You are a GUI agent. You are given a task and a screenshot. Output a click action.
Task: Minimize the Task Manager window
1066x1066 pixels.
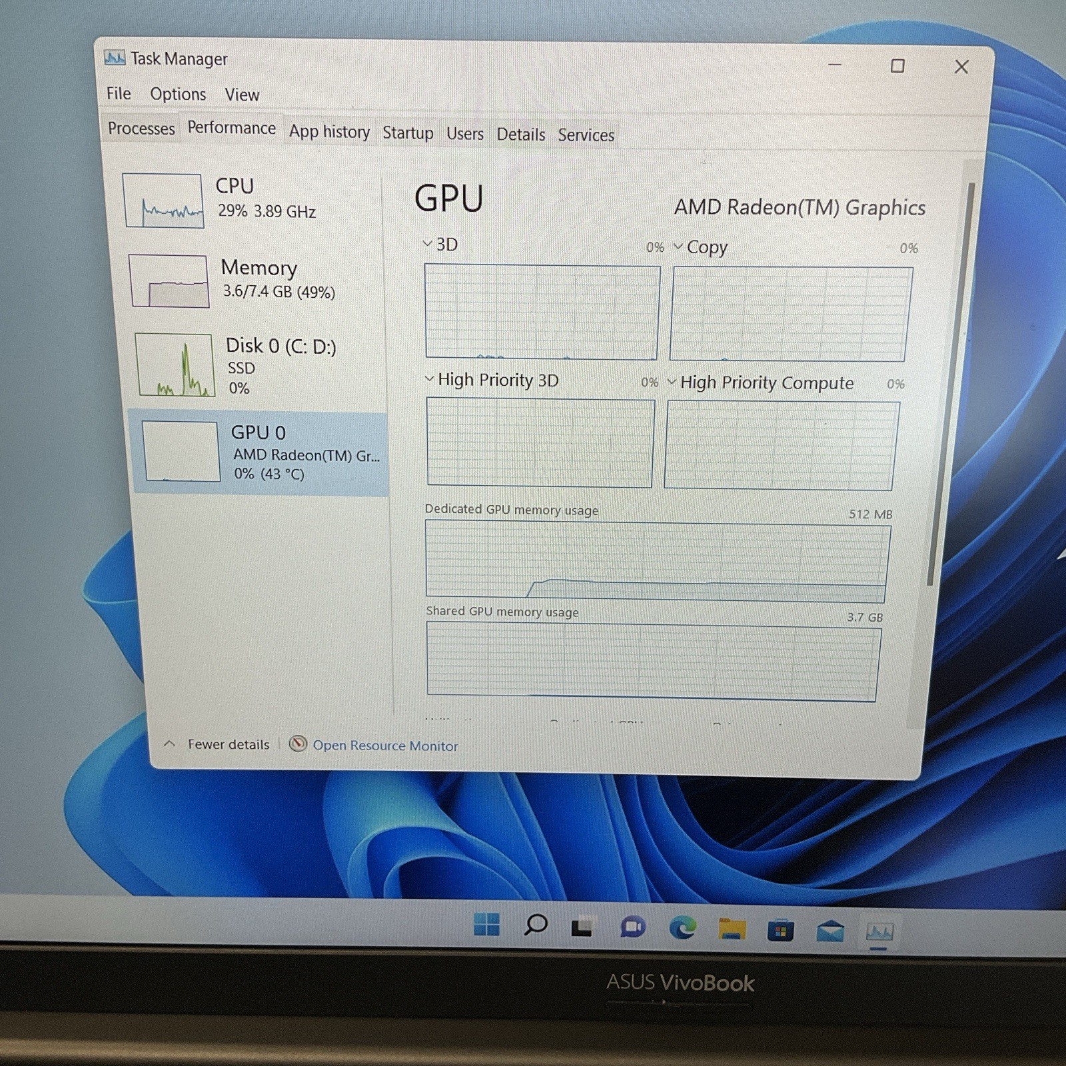coord(835,65)
